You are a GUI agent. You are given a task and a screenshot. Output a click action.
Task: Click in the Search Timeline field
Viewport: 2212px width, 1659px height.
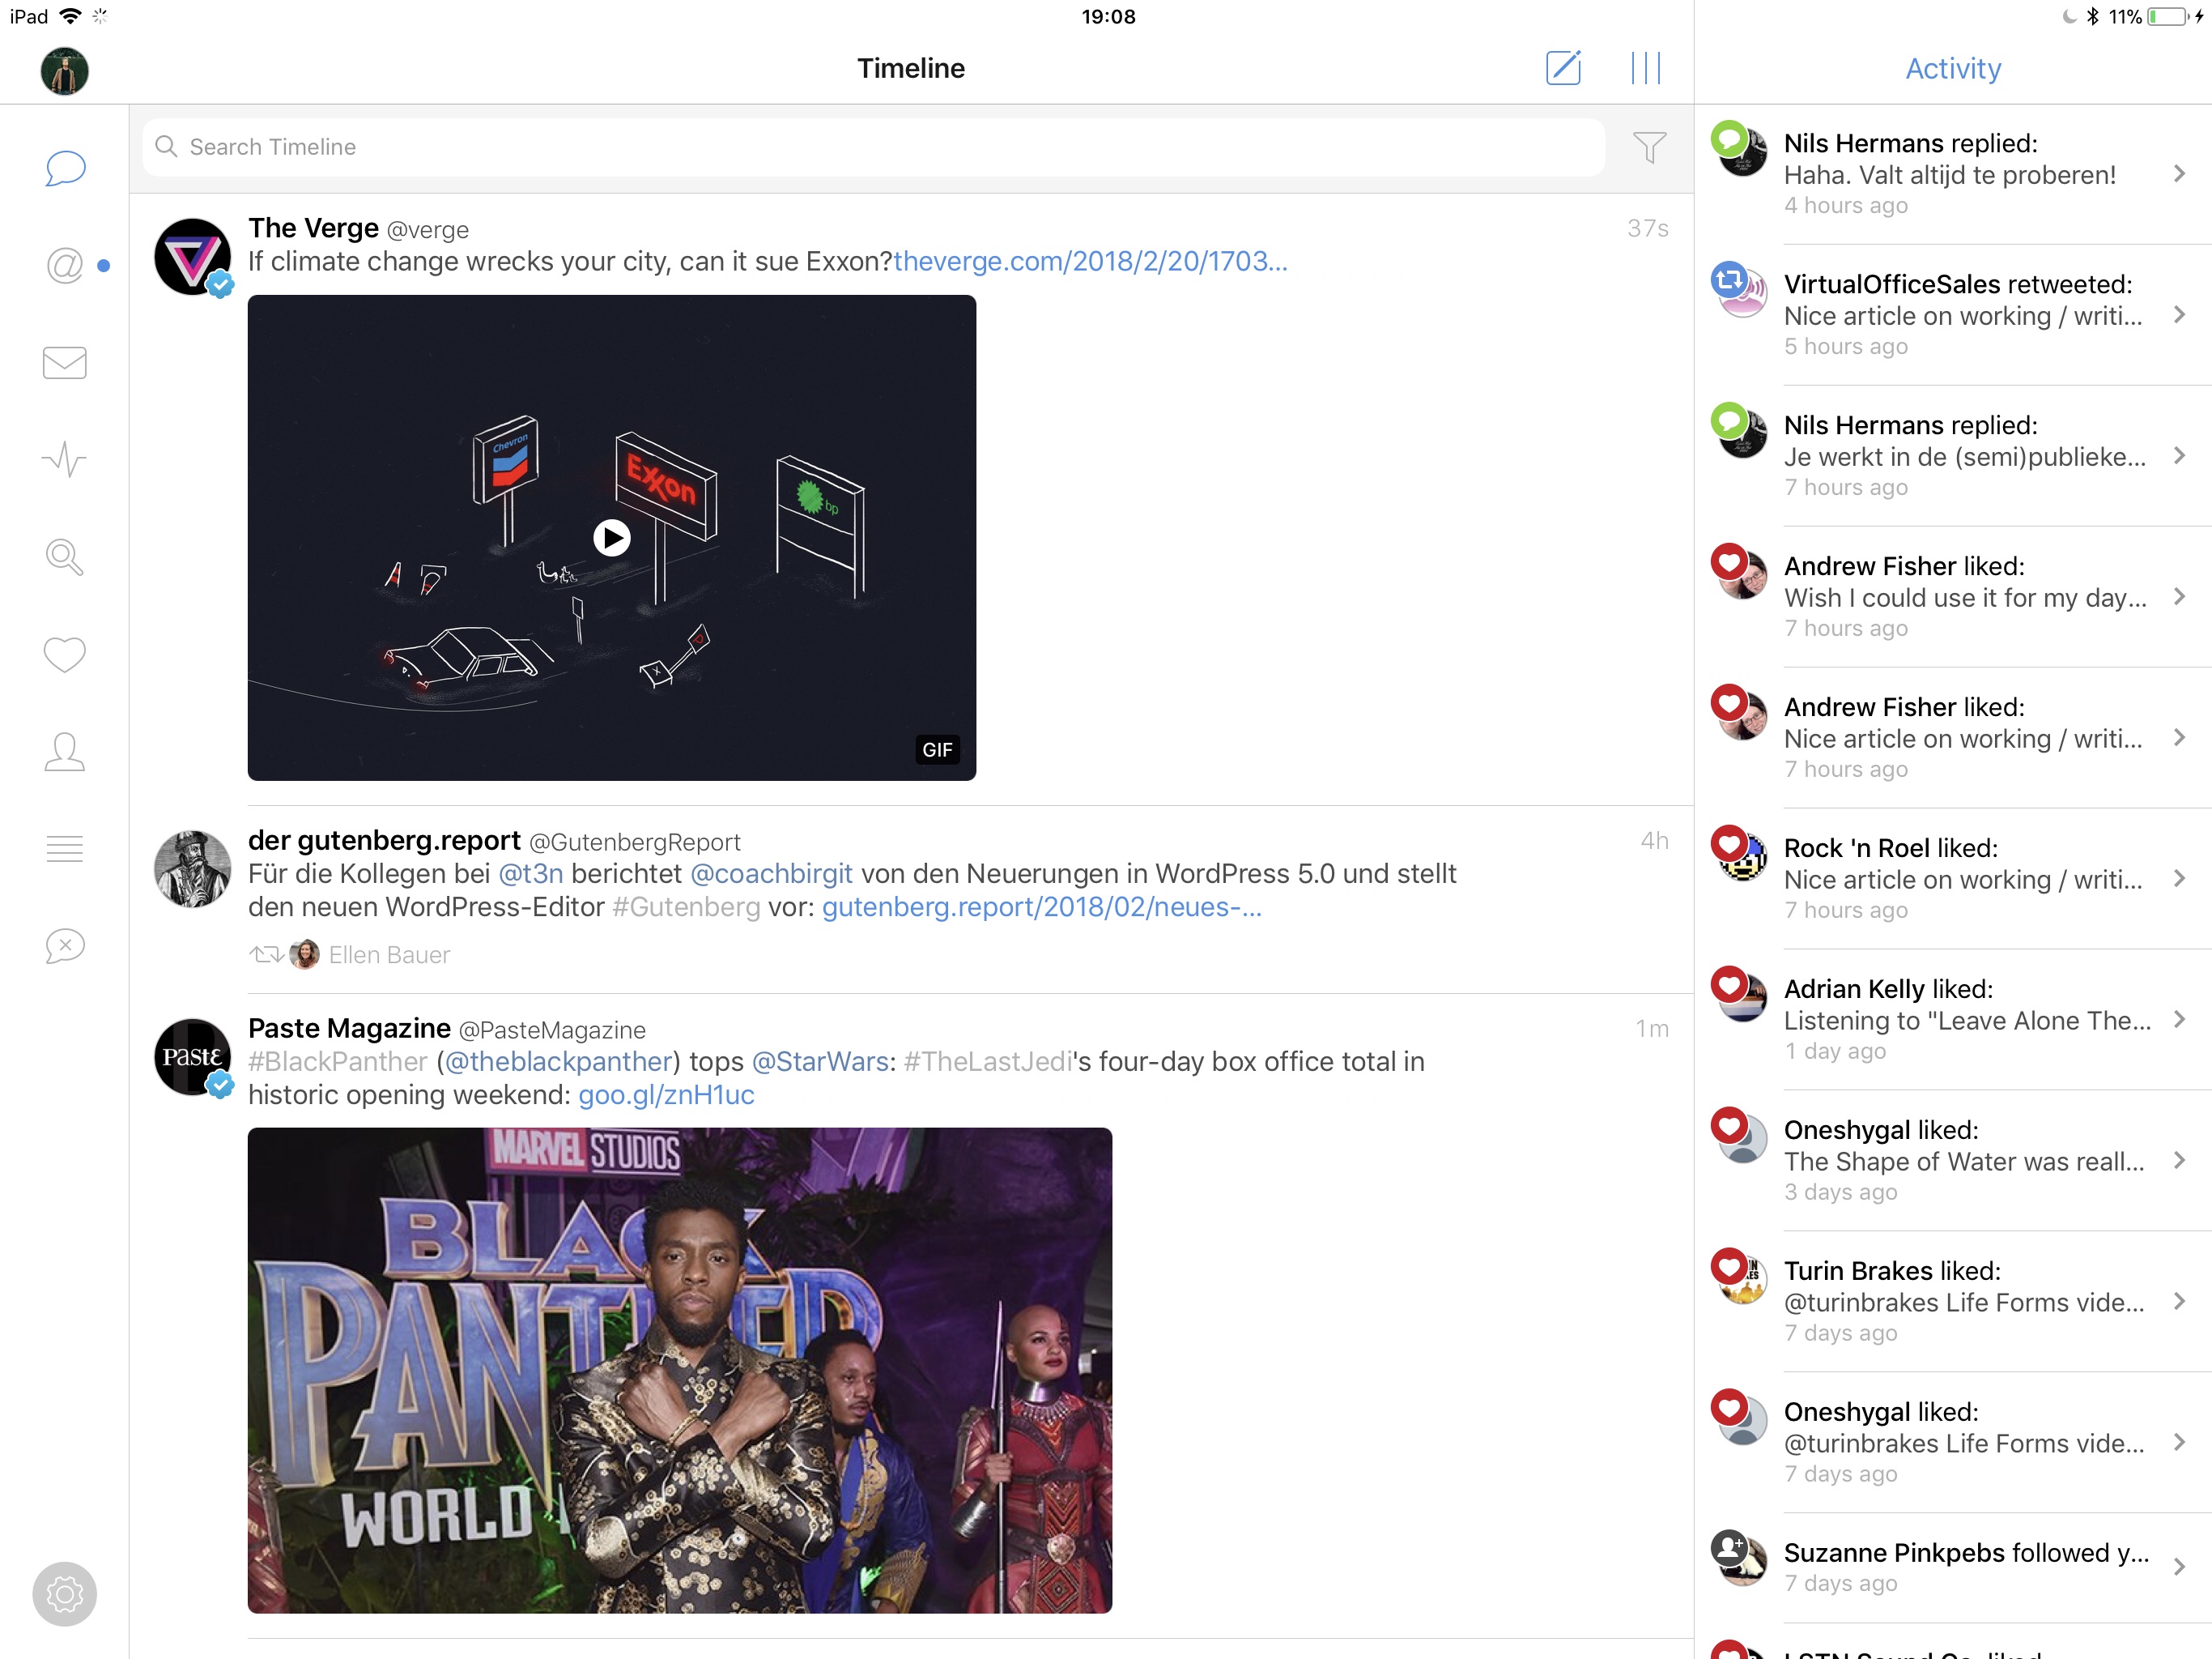pyautogui.click(x=874, y=147)
